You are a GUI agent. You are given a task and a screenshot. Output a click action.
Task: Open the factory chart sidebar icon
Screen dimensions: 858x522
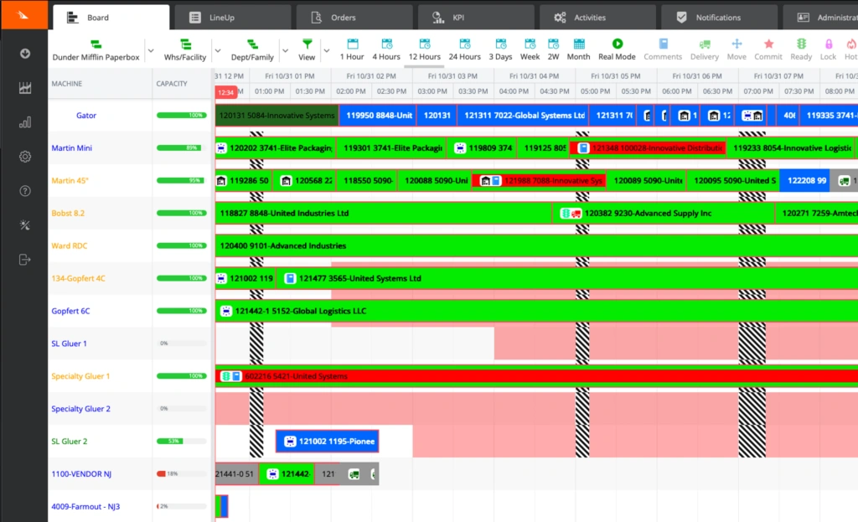coord(24,88)
